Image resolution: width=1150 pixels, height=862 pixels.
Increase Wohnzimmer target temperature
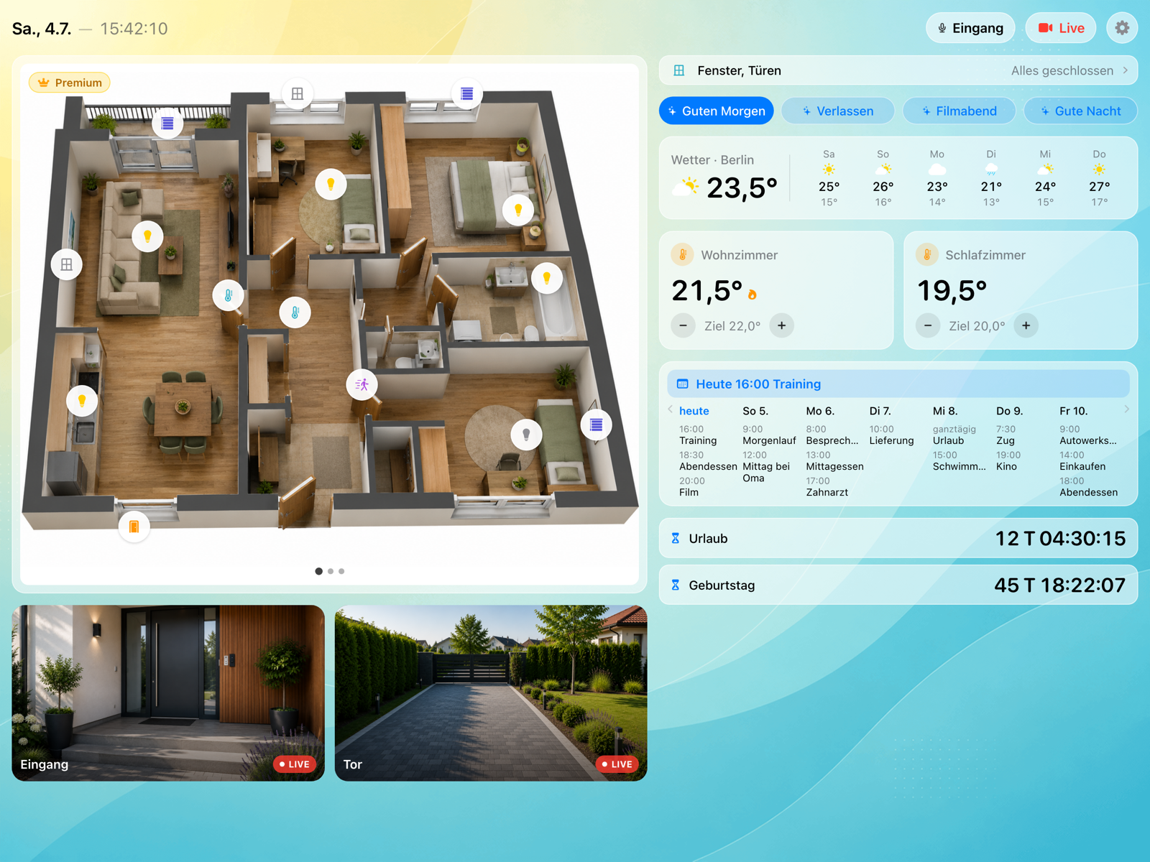point(781,325)
